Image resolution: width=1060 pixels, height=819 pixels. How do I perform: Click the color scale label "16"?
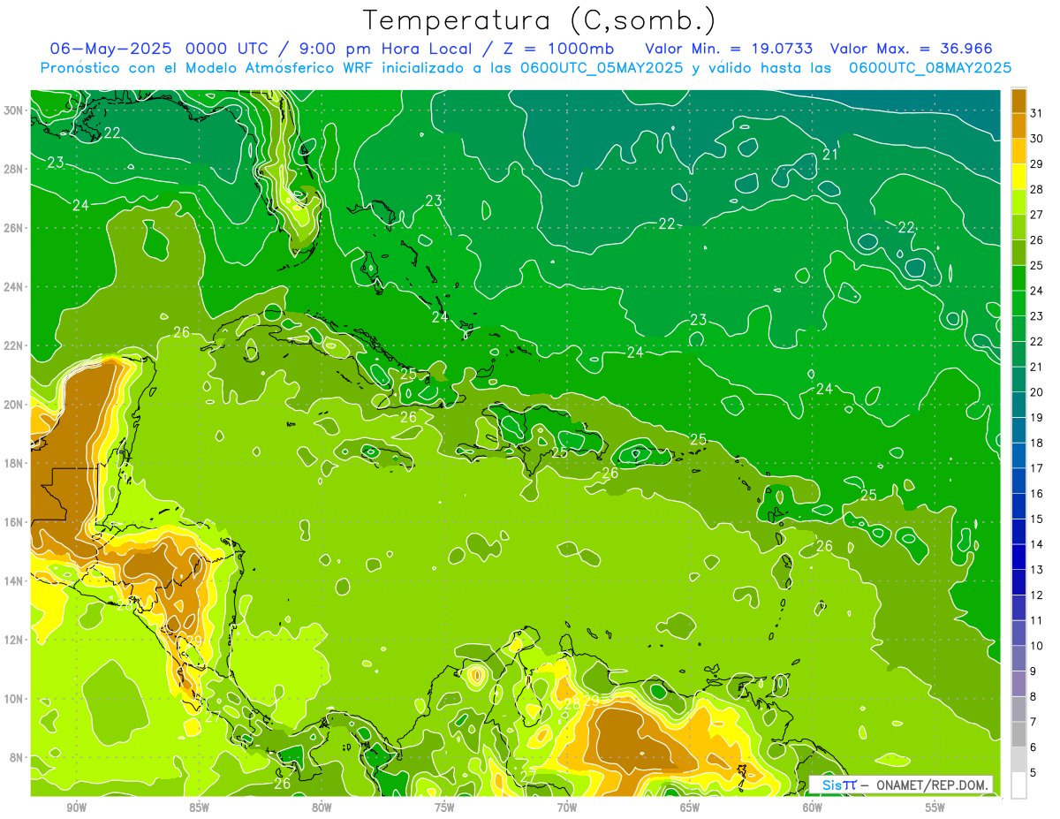1037,494
